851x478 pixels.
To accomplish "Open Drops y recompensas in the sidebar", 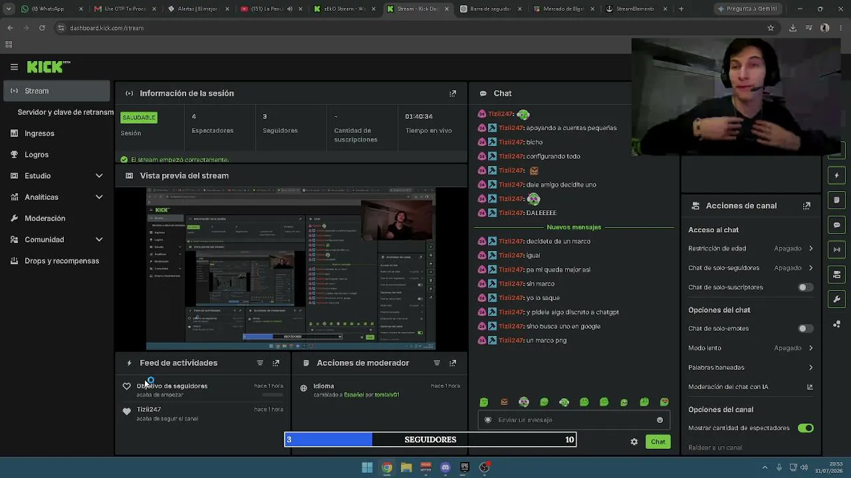I will coord(57,261).
